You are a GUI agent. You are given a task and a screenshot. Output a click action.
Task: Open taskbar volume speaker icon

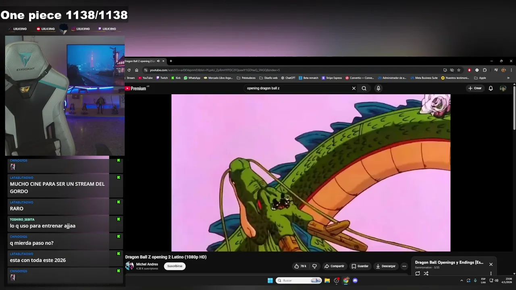pos(496,280)
